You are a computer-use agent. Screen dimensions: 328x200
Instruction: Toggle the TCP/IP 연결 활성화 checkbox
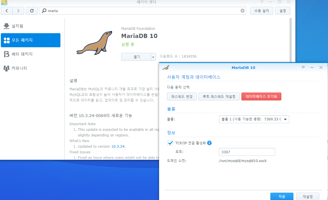point(170,143)
